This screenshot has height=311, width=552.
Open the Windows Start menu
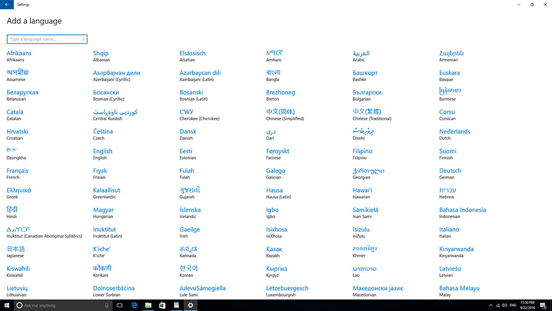coord(7,305)
